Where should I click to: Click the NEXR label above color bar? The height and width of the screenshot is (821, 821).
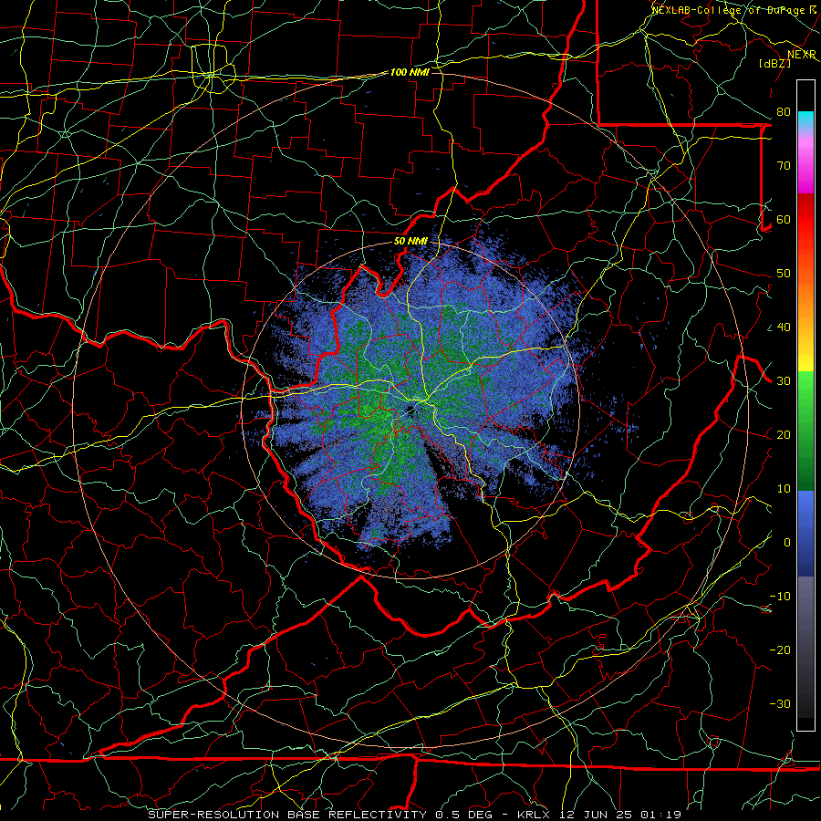click(802, 55)
